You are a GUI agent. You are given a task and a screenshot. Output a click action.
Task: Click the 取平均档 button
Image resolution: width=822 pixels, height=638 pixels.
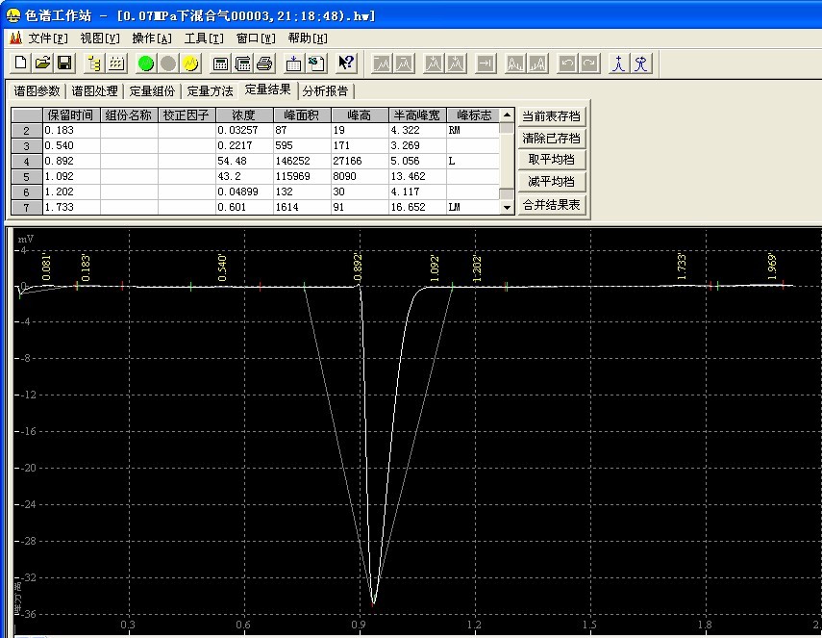(x=551, y=160)
